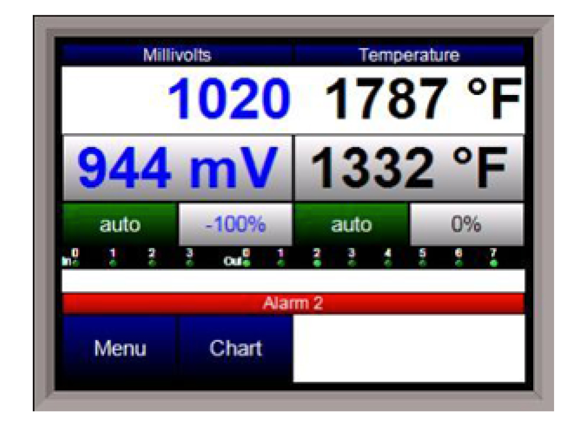Click the Out 4 output indicator
The width and height of the screenshot is (586, 426).
point(388,262)
